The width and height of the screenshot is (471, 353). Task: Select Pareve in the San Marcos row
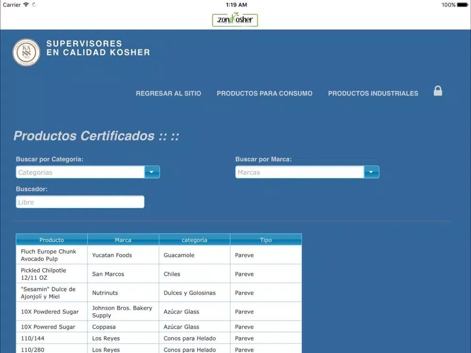[x=266, y=274]
